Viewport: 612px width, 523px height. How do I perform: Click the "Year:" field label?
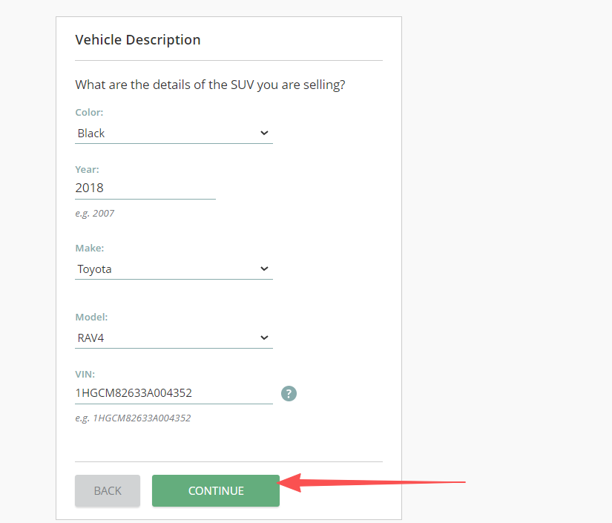87,170
